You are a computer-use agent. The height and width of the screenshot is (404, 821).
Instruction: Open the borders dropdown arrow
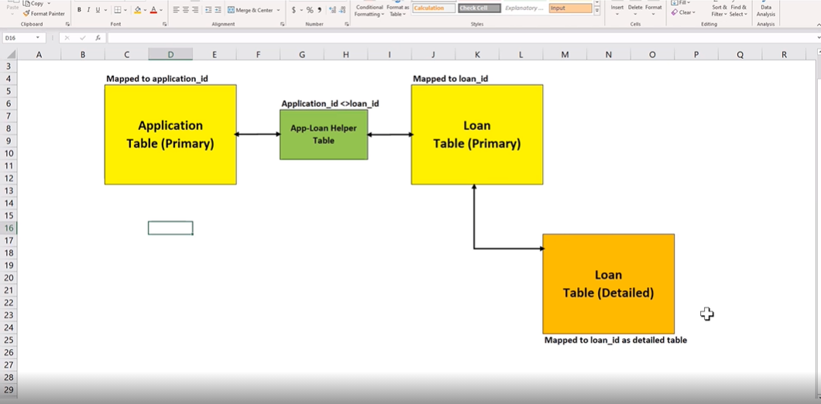(x=126, y=10)
